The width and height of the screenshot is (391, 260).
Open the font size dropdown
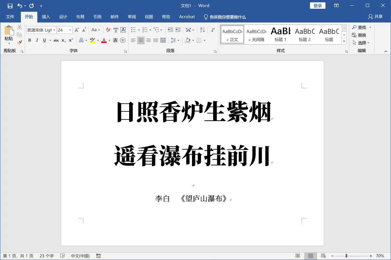[x=70, y=30]
